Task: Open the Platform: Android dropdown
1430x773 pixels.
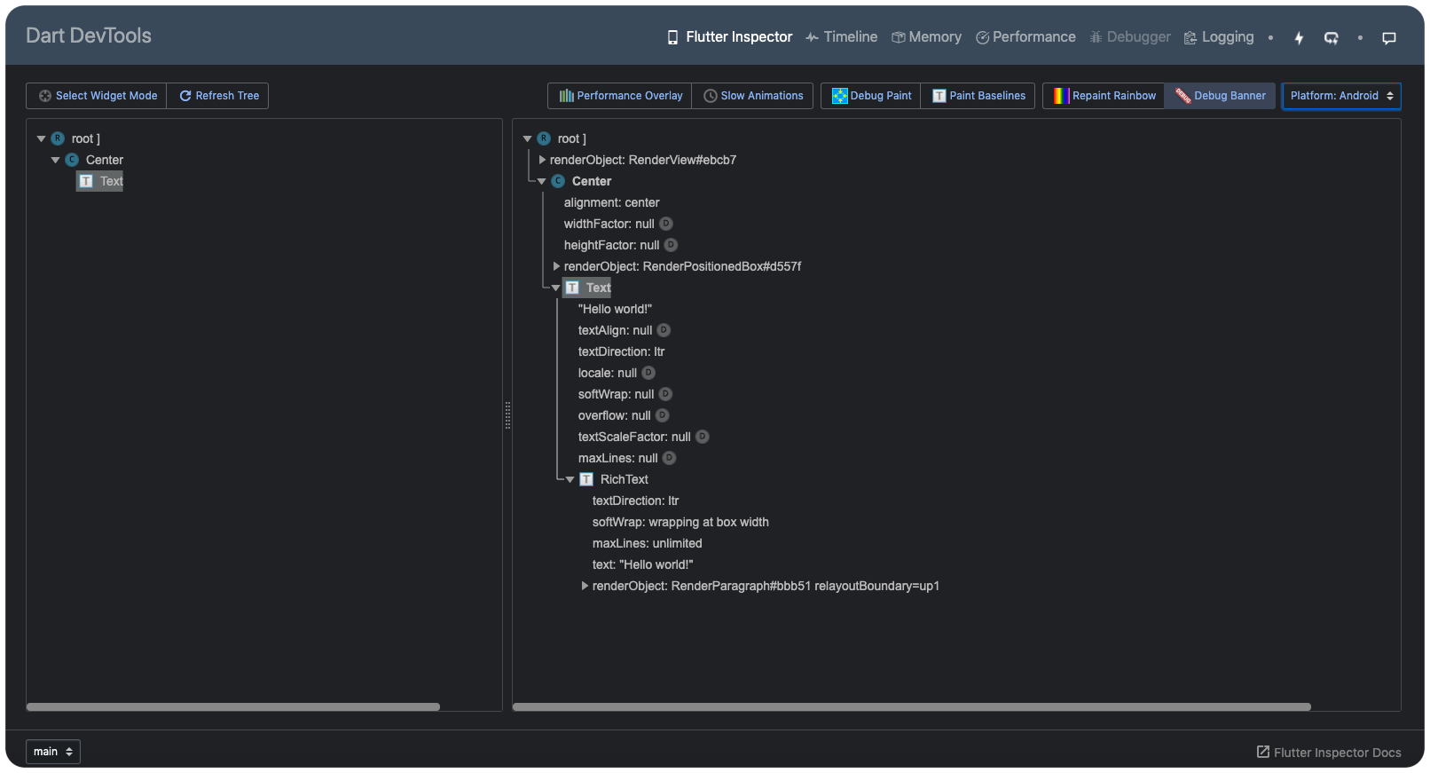Action: pos(1341,96)
